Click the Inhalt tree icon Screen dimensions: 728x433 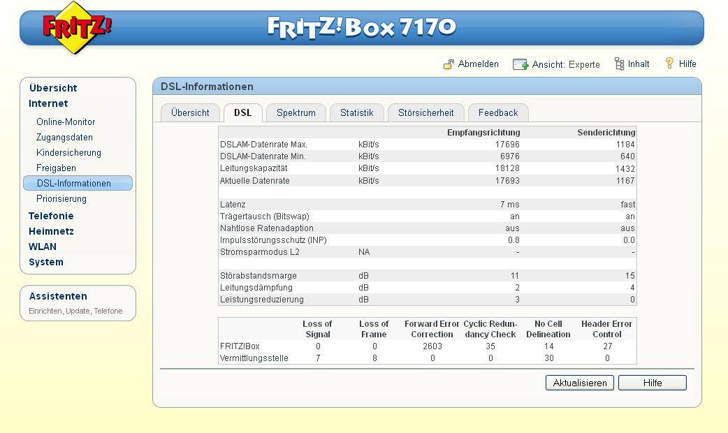pyautogui.click(x=619, y=64)
